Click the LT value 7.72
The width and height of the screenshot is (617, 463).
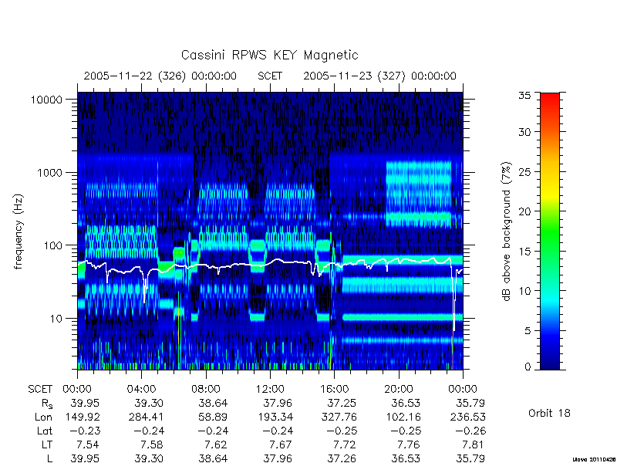pos(344,444)
